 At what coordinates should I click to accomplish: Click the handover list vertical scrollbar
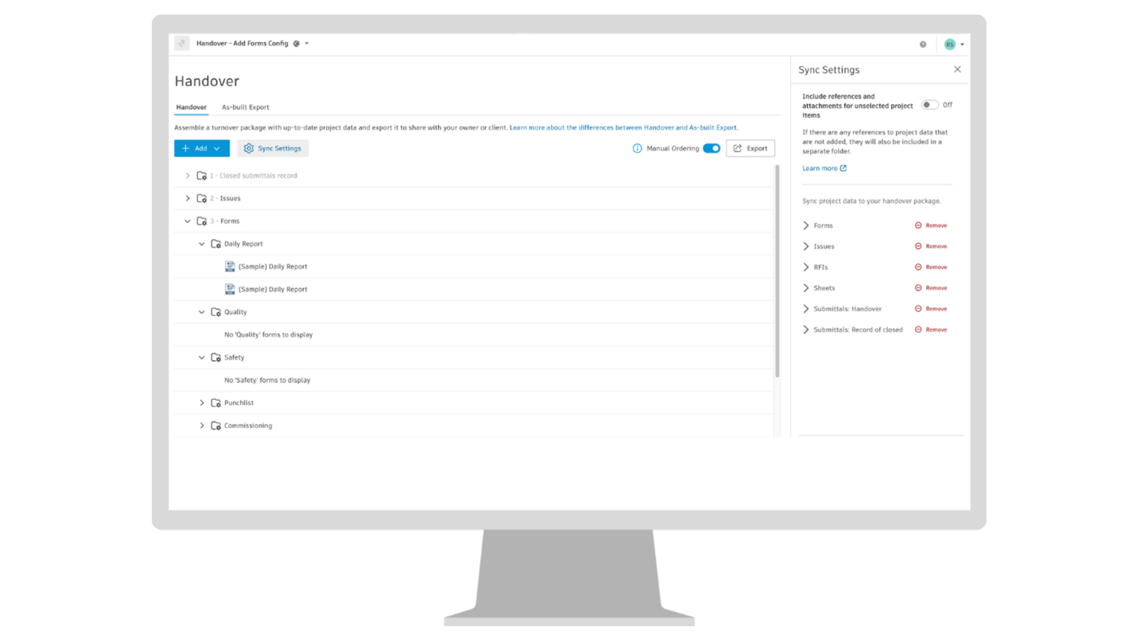coord(777,271)
